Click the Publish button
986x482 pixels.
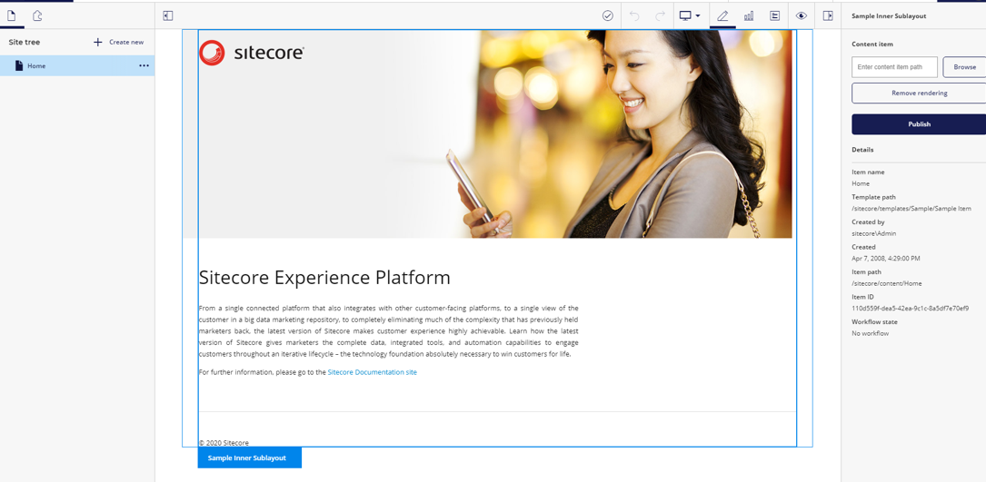(919, 124)
